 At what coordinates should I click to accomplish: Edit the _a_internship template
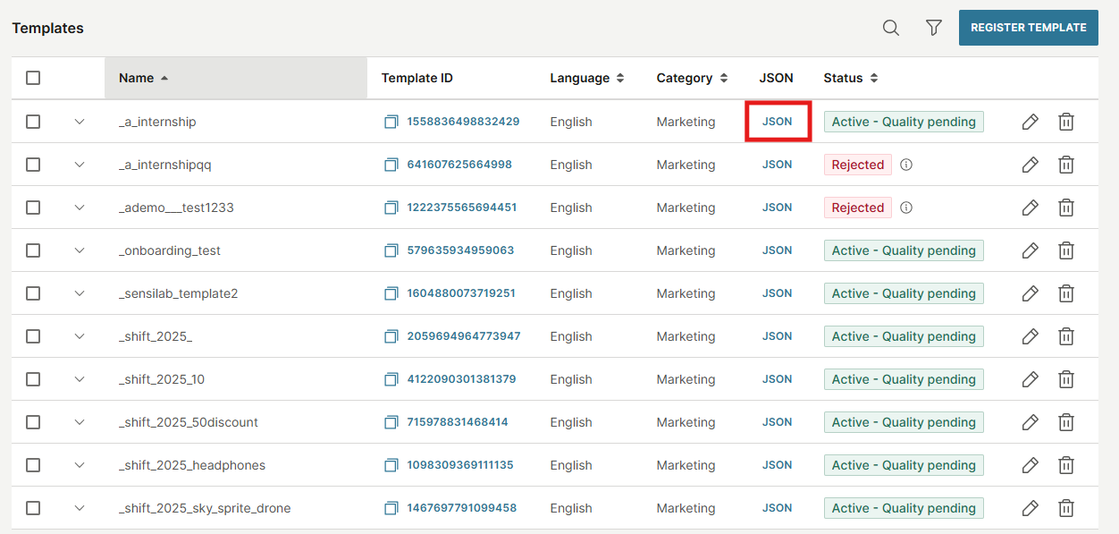pyautogui.click(x=1030, y=122)
